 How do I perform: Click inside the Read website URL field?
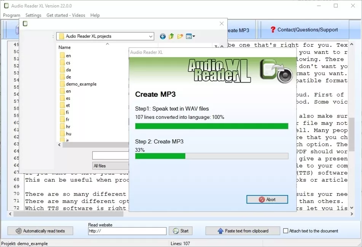[x=127, y=231]
